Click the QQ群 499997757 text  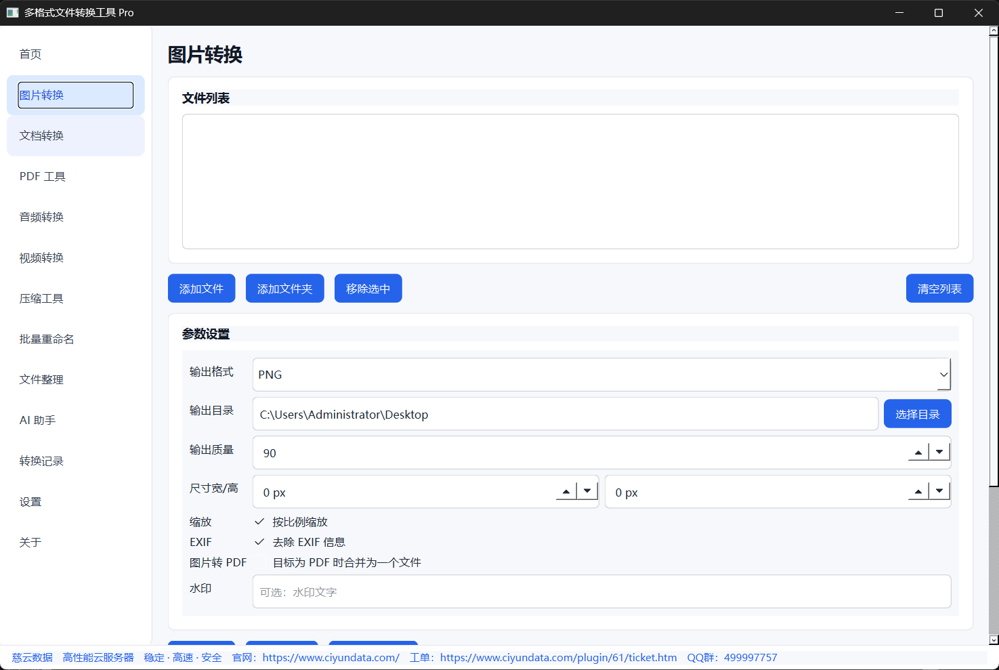tap(732, 658)
